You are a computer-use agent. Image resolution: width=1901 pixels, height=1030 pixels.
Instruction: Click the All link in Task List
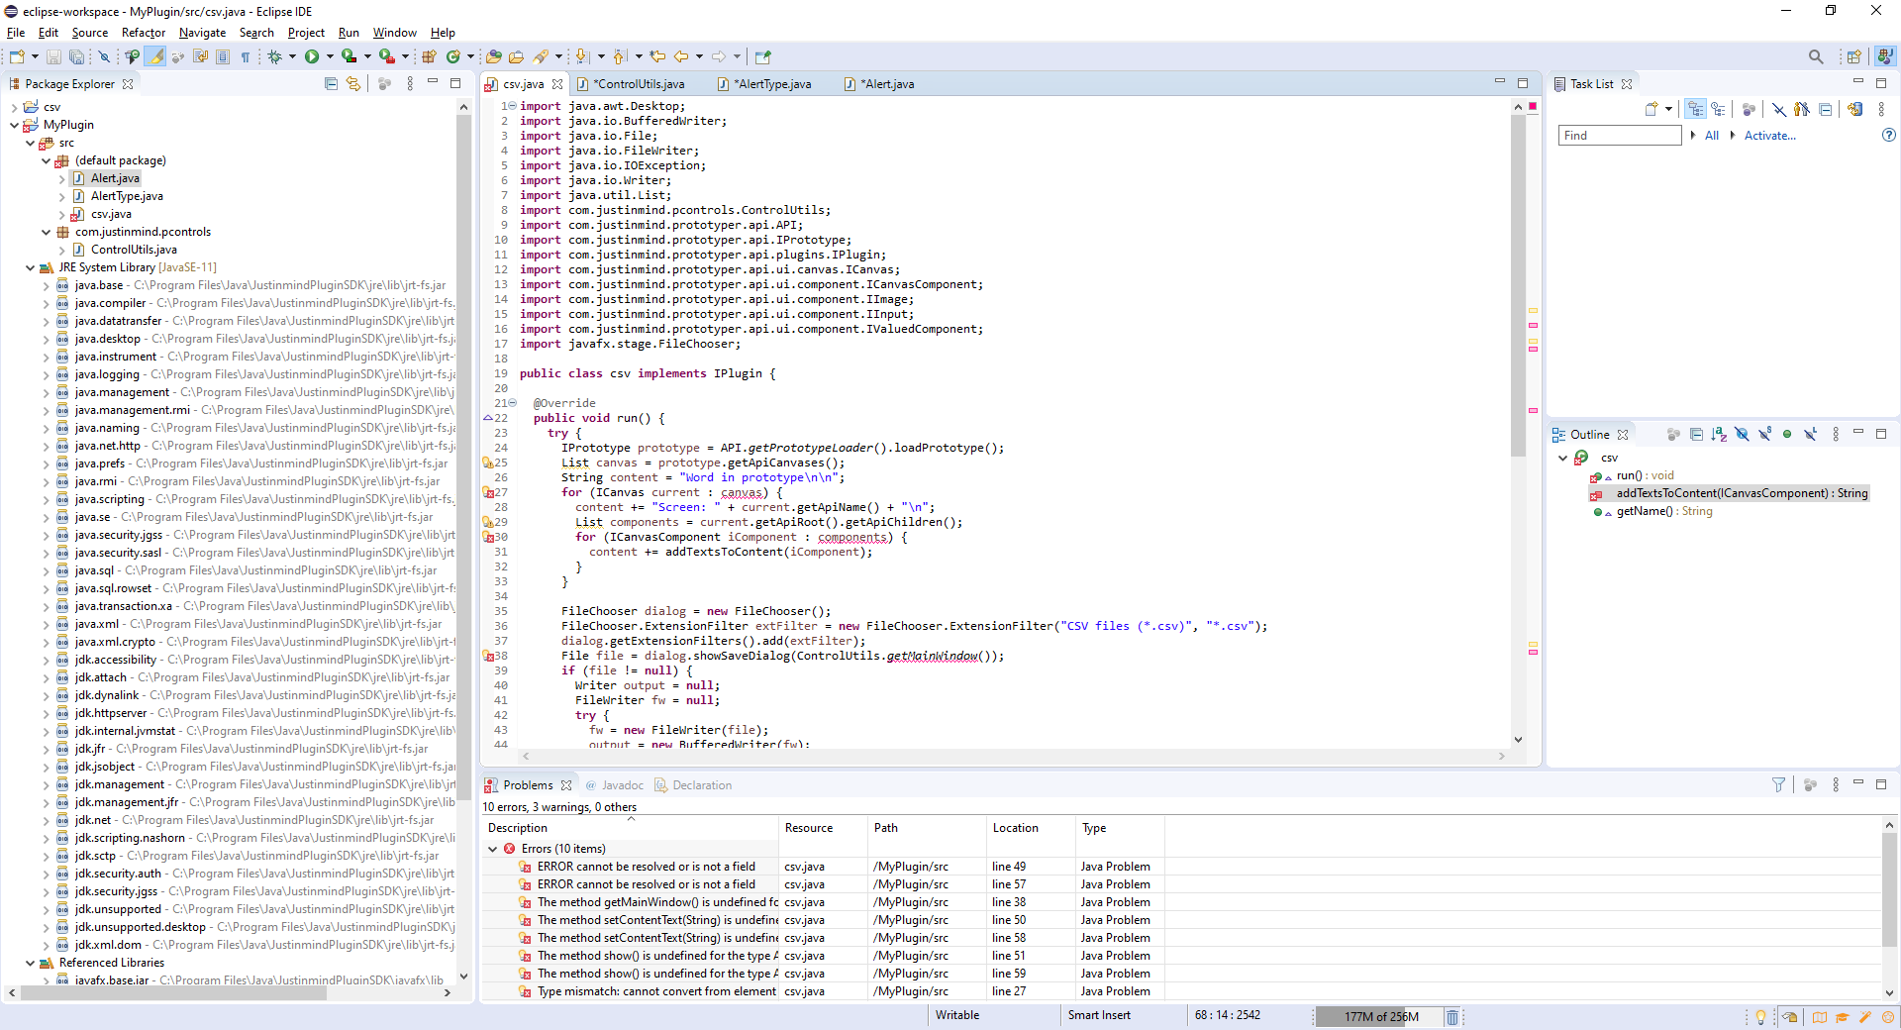coord(1711,136)
